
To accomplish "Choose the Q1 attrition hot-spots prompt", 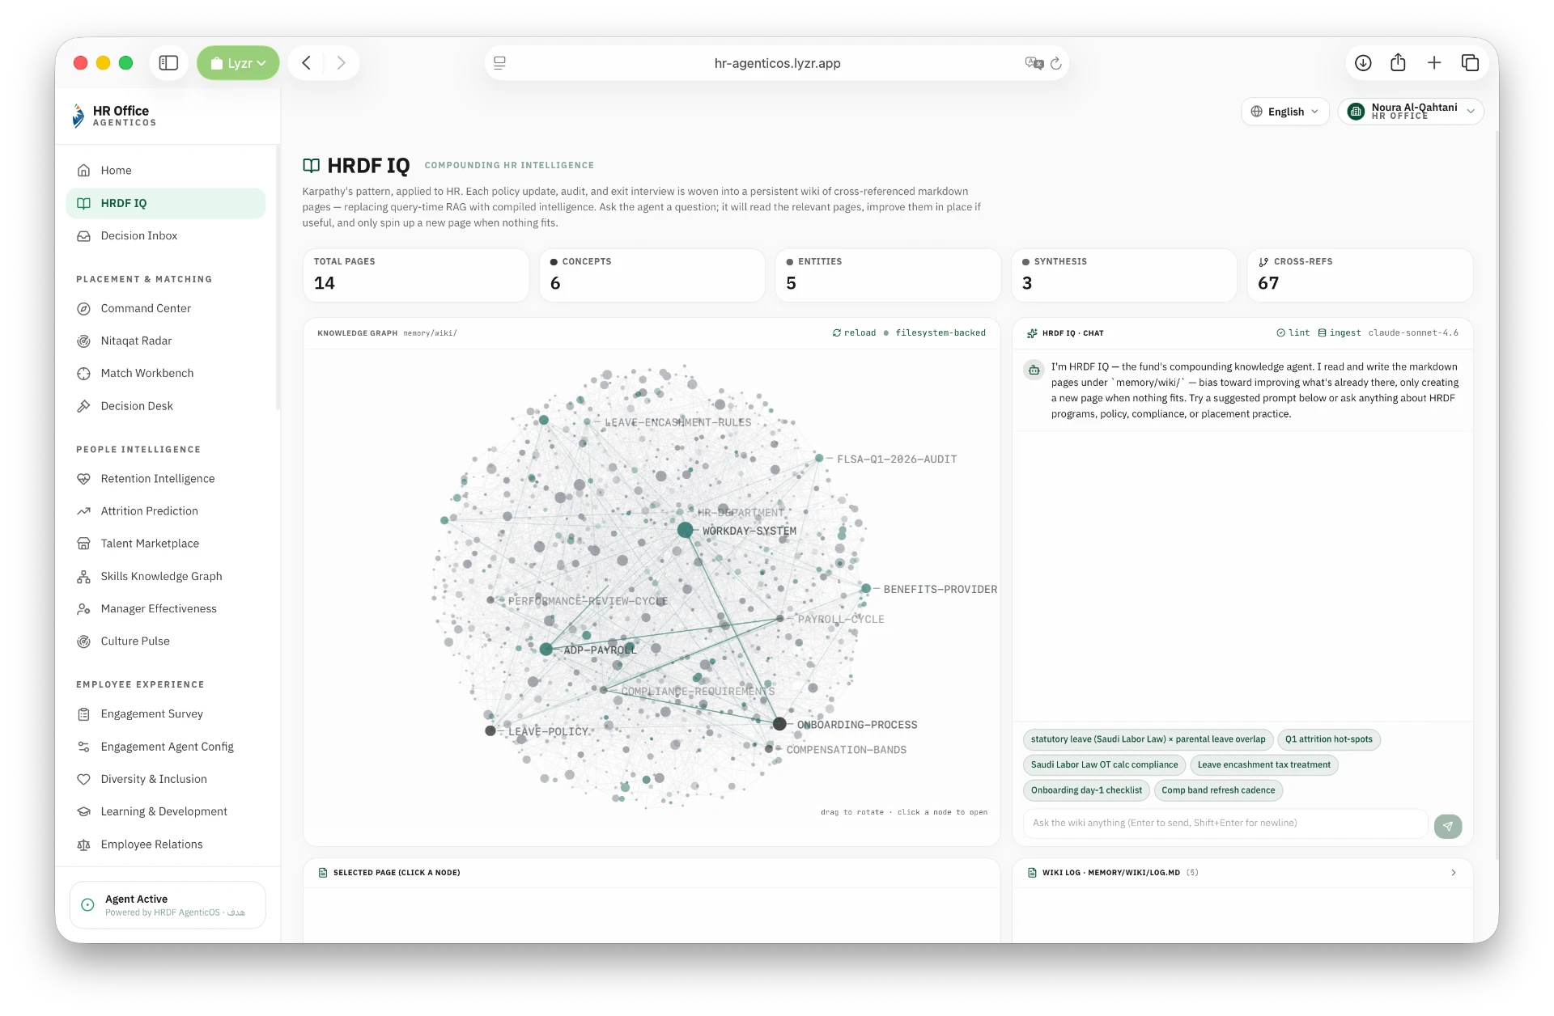I will pos(1328,739).
